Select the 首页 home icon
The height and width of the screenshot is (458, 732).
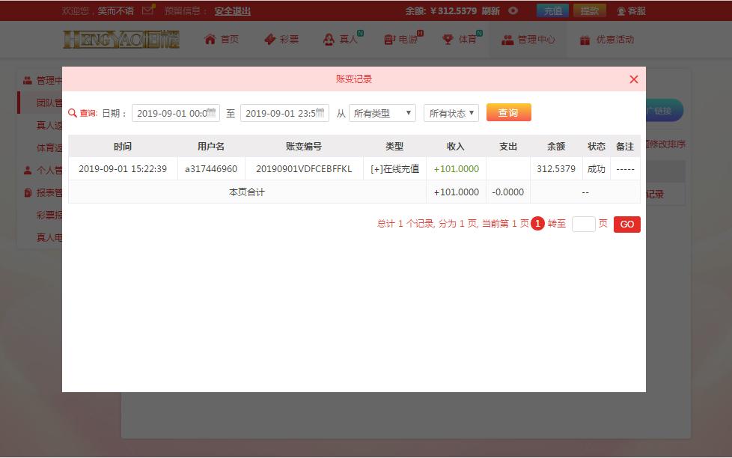(x=210, y=39)
